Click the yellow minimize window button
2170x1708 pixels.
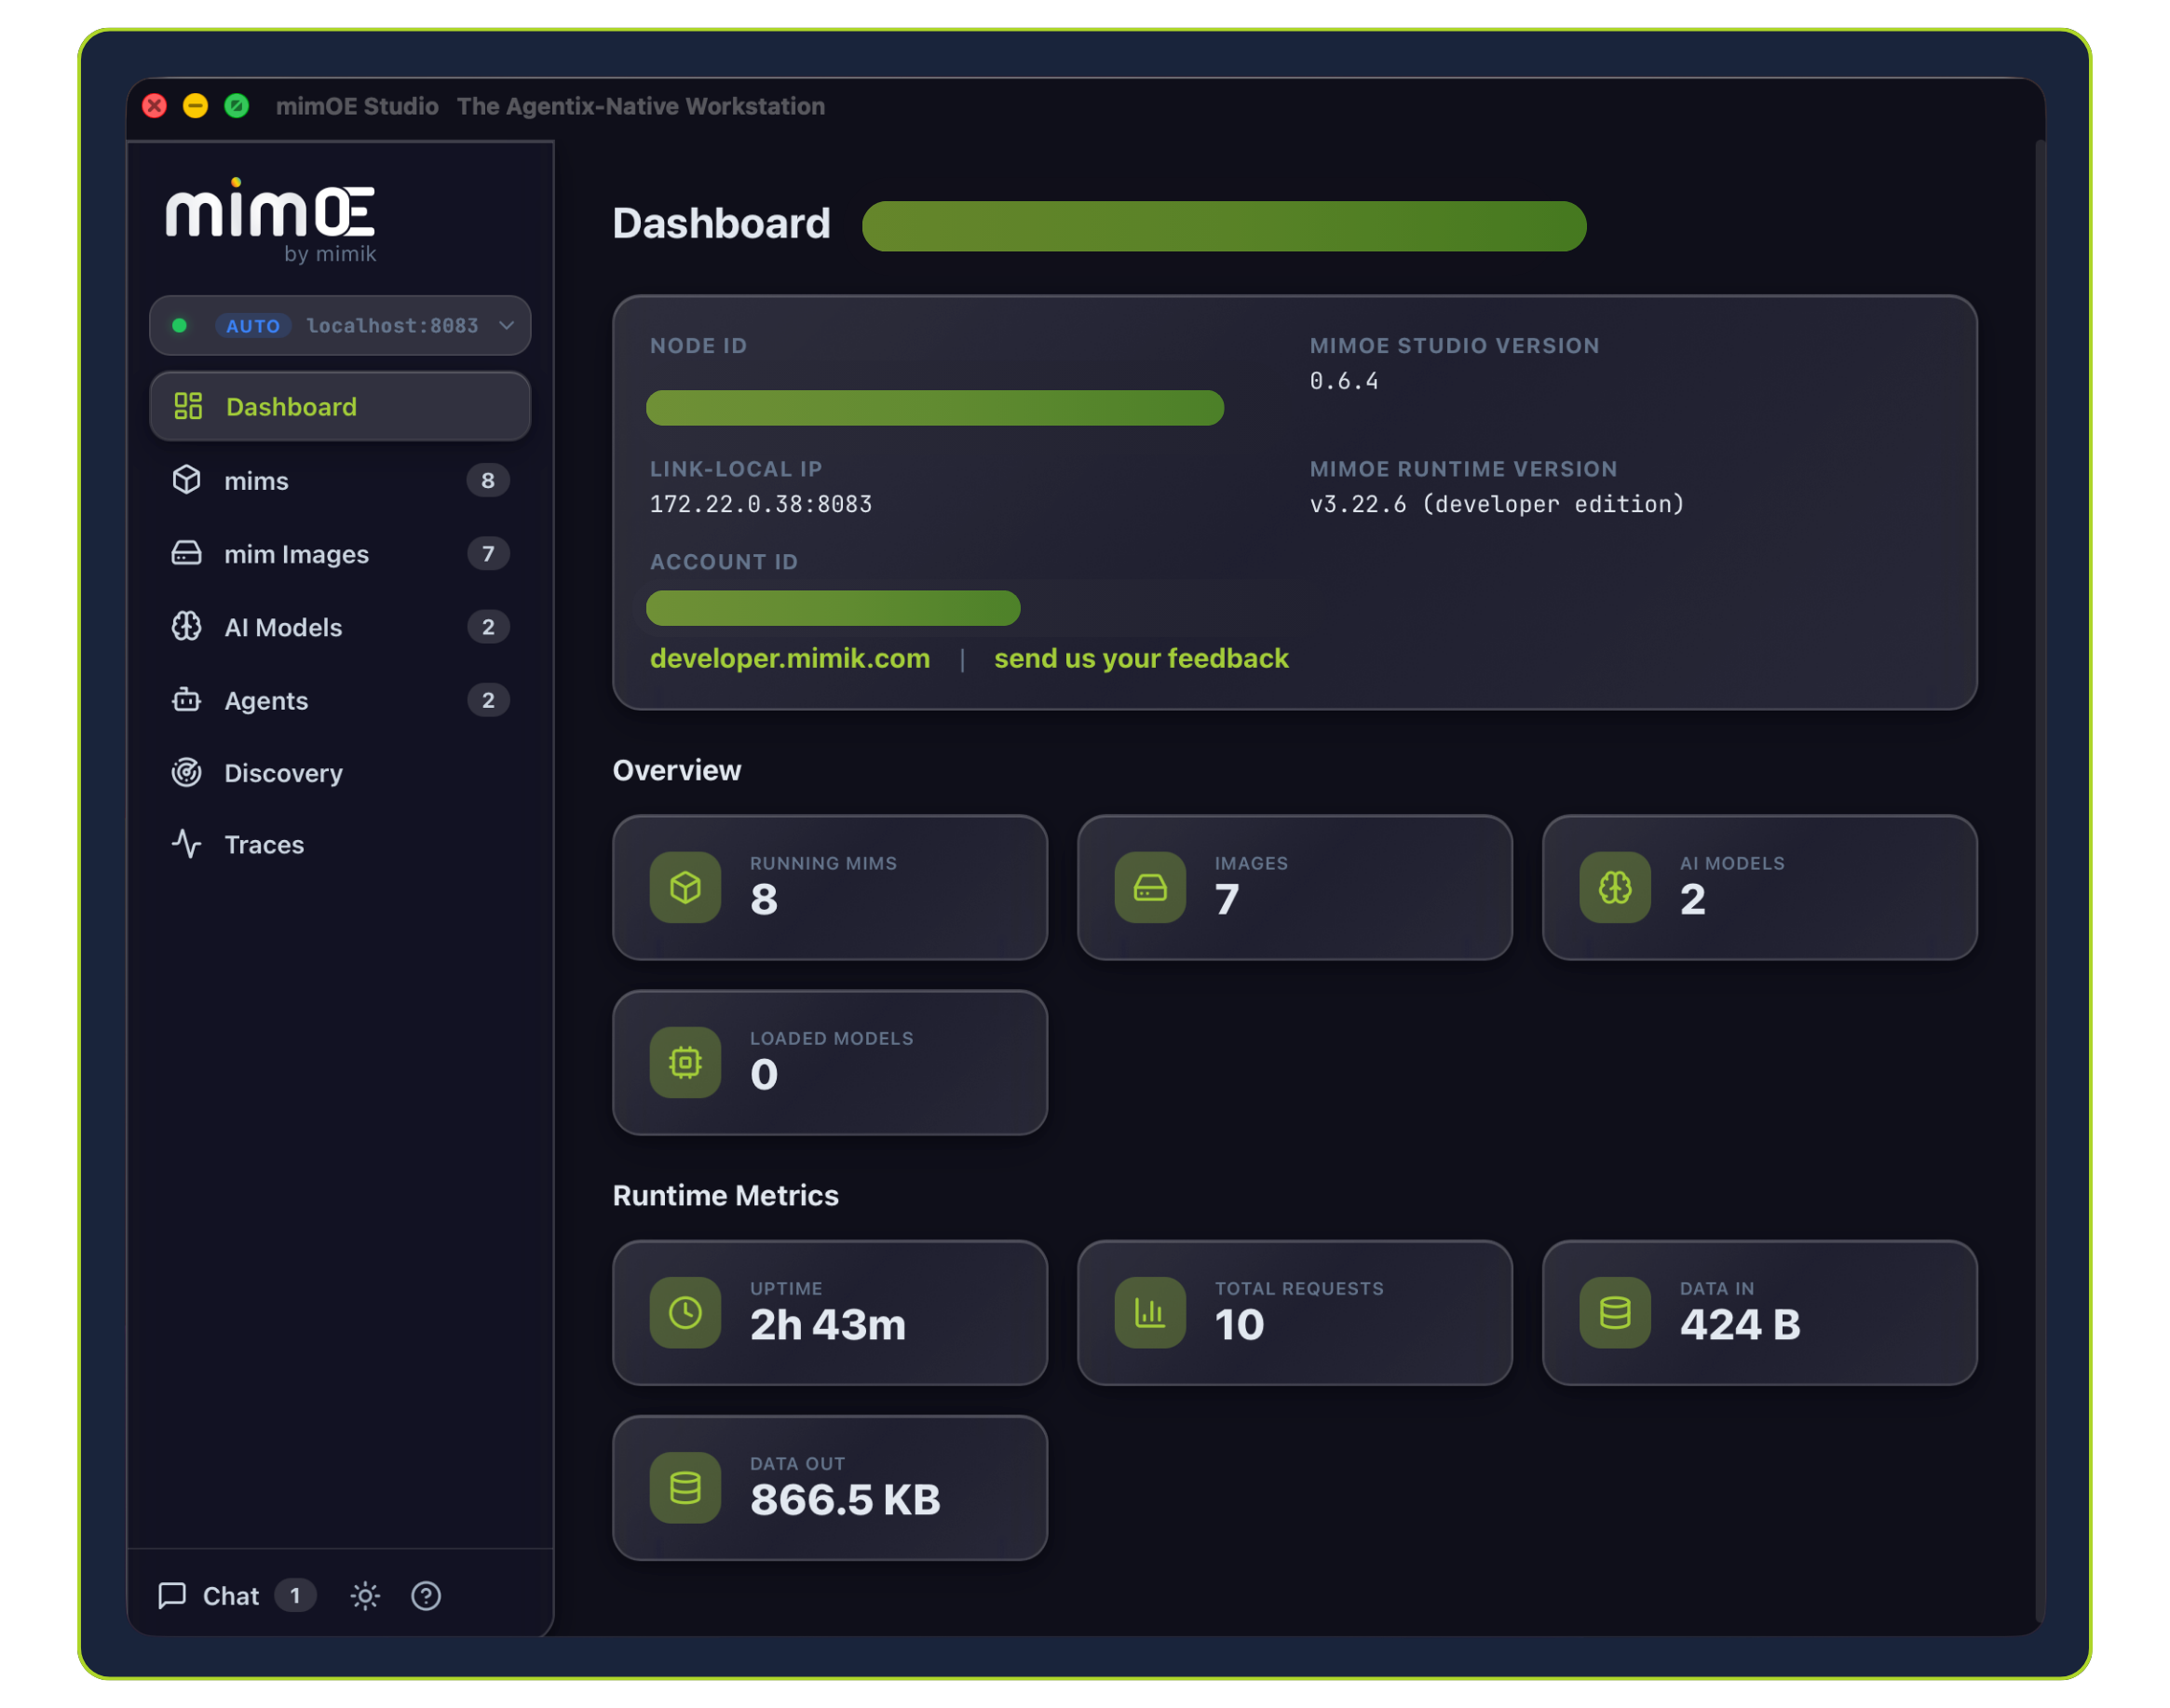[195, 106]
